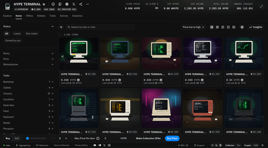Click the Search by item or trait field
Screen dimensions: 268x148
[x=100, y=27]
